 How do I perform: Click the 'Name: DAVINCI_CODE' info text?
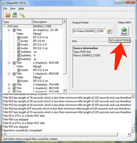tap(87, 55)
